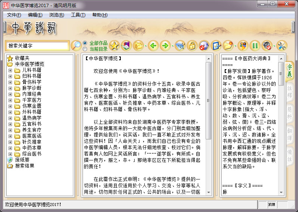
Task: Click status text 欢迎使用中华医学博览2017!
Action: (x=33, y=205)
